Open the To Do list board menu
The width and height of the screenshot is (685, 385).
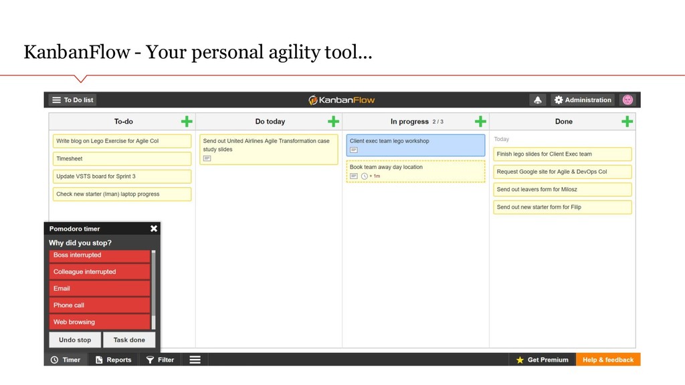(72, 100)
